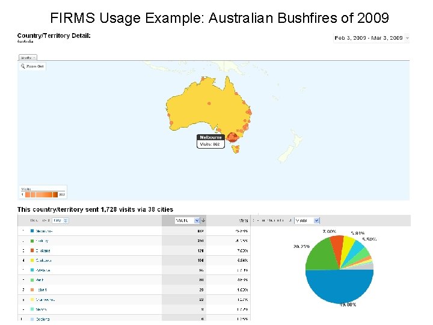Open the Visits column metric dropdown
Screen dimensions: 433x325
tap(187, 220)
